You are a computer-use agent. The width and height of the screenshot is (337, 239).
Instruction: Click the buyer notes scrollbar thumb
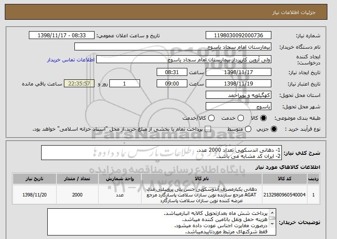coord(272,218)
